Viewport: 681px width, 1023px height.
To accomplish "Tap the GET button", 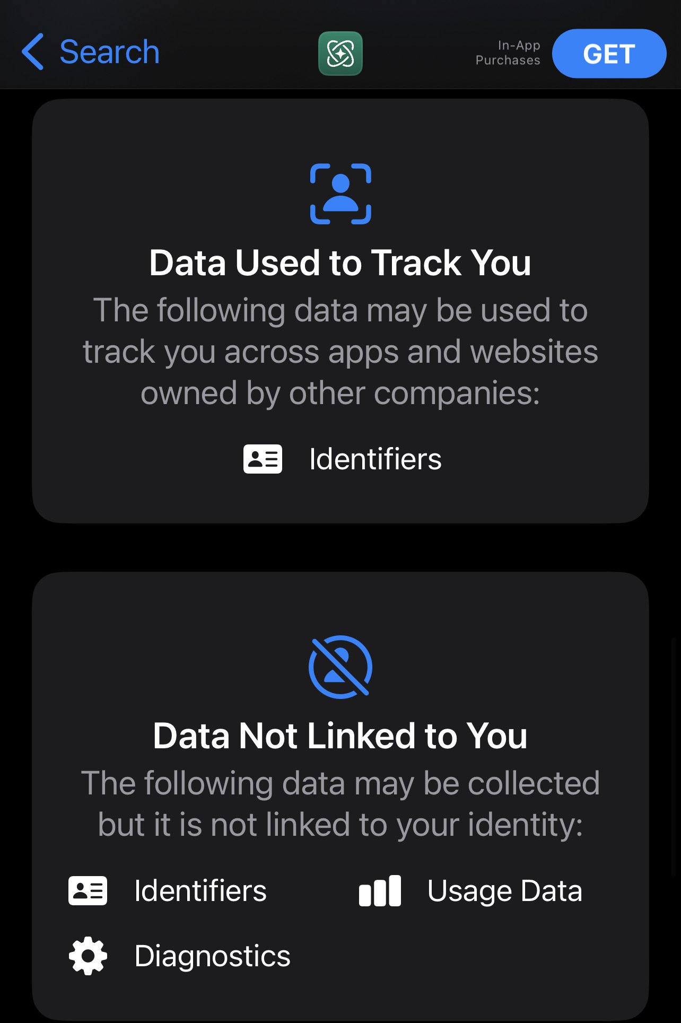I will [609, 54].
